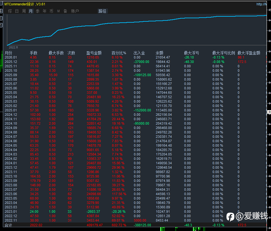
Task: Click the 合计 totals row label
Action: click(x=8, y=225)
